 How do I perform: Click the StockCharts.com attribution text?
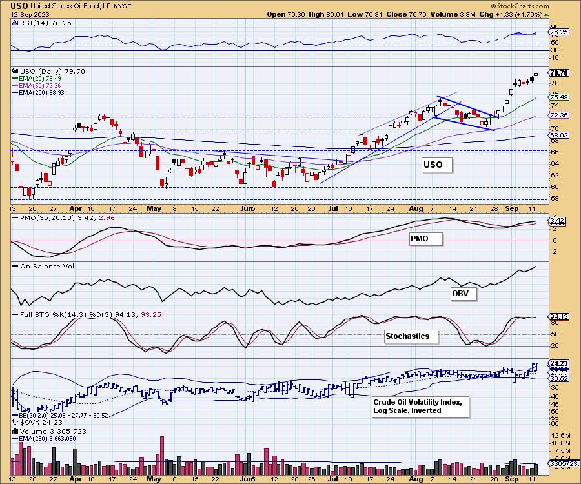click(x=520, y=6)
